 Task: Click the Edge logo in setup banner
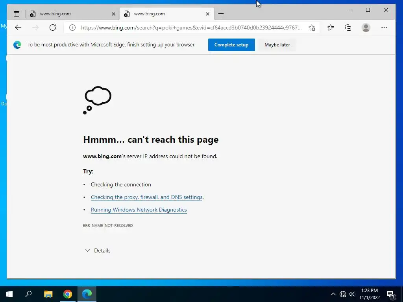tap(17, 45)
